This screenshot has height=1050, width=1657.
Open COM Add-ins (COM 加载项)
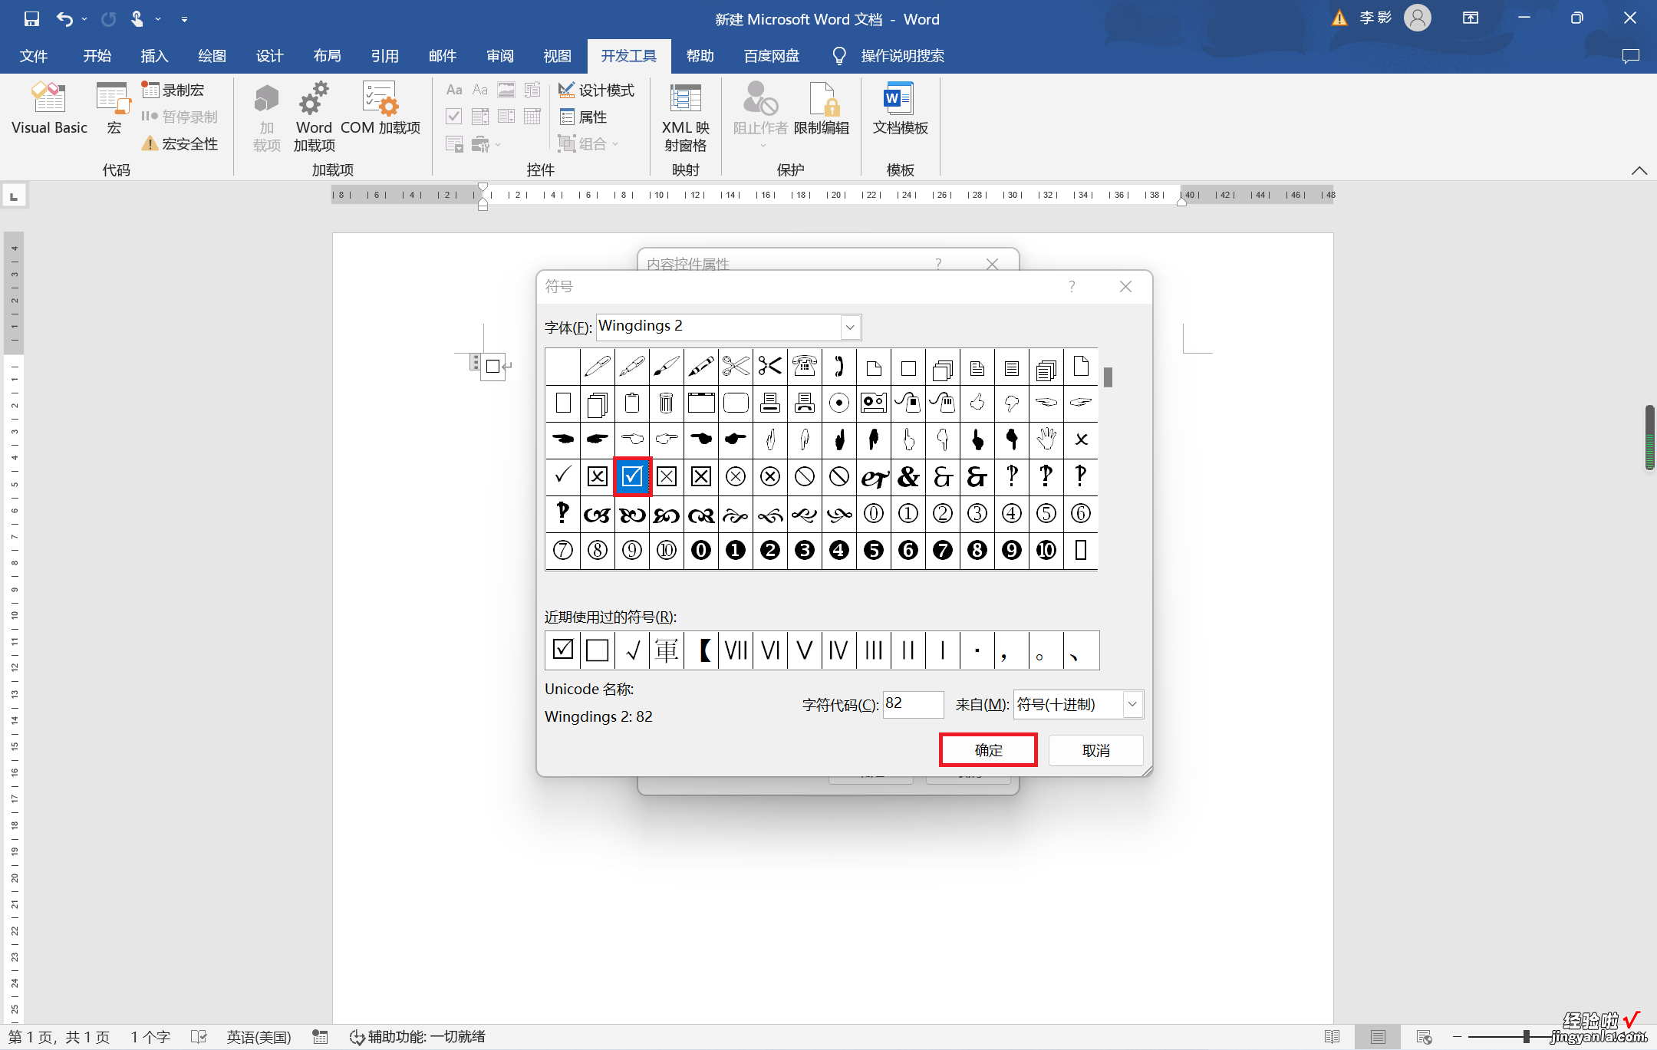point(380,109)
